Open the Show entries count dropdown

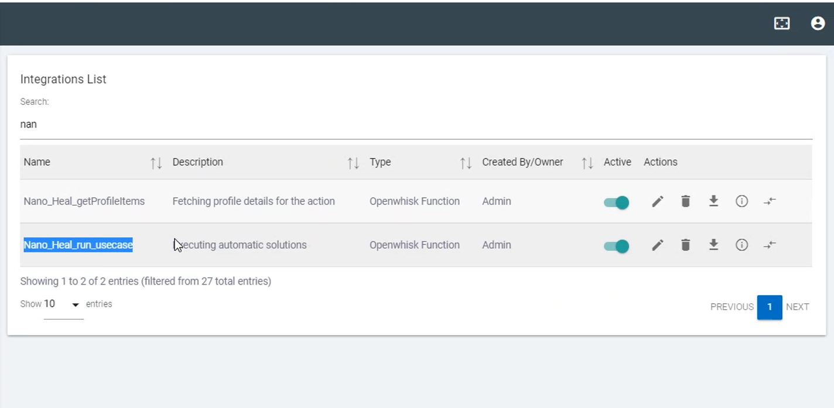click(x=63, y=304)
